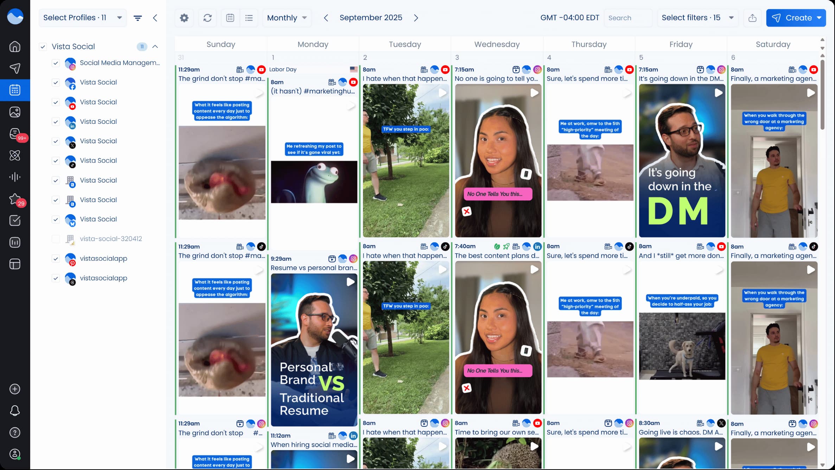
Task: Open the Media library icon in sidebar
Action: (15, 112)
